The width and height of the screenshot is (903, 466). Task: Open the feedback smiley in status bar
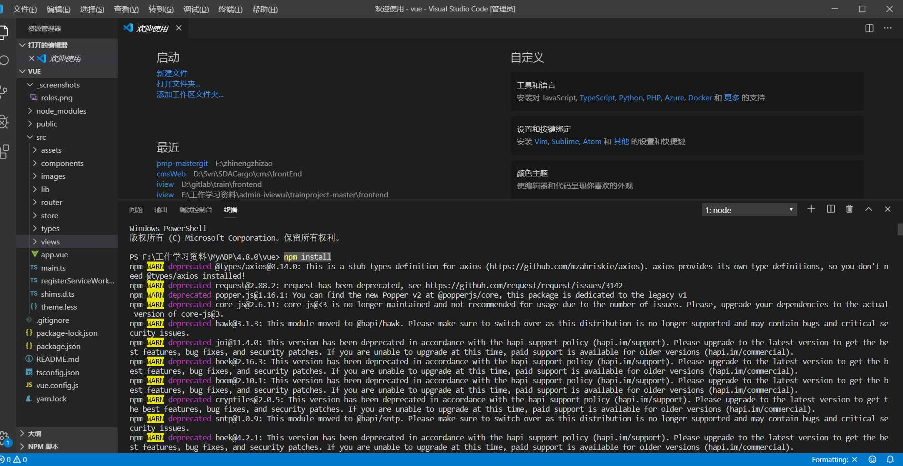[873, 459]
